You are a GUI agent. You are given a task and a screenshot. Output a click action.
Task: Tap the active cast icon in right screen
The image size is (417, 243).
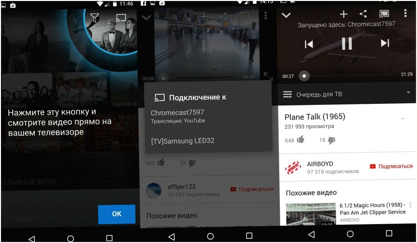384,14
